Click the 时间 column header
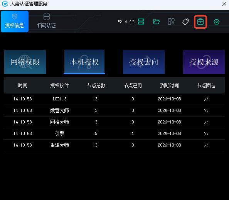Image resolution: width=229 pixels, height=200 pixels. 22,85
